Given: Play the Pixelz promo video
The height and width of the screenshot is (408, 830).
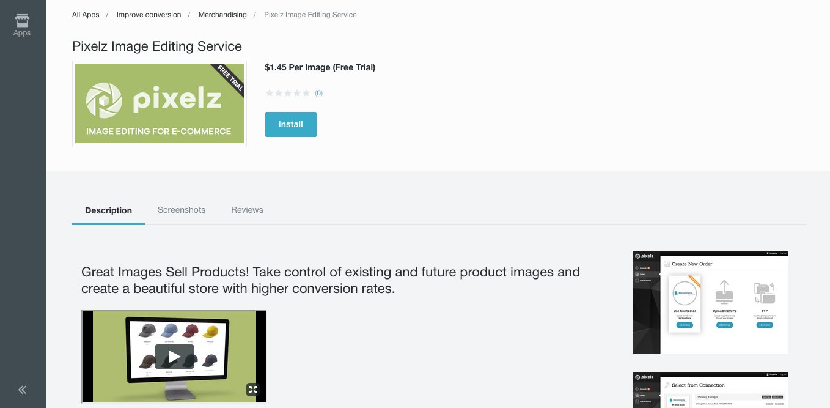Looking at the screenshot, I should click(x=174, y=356).
